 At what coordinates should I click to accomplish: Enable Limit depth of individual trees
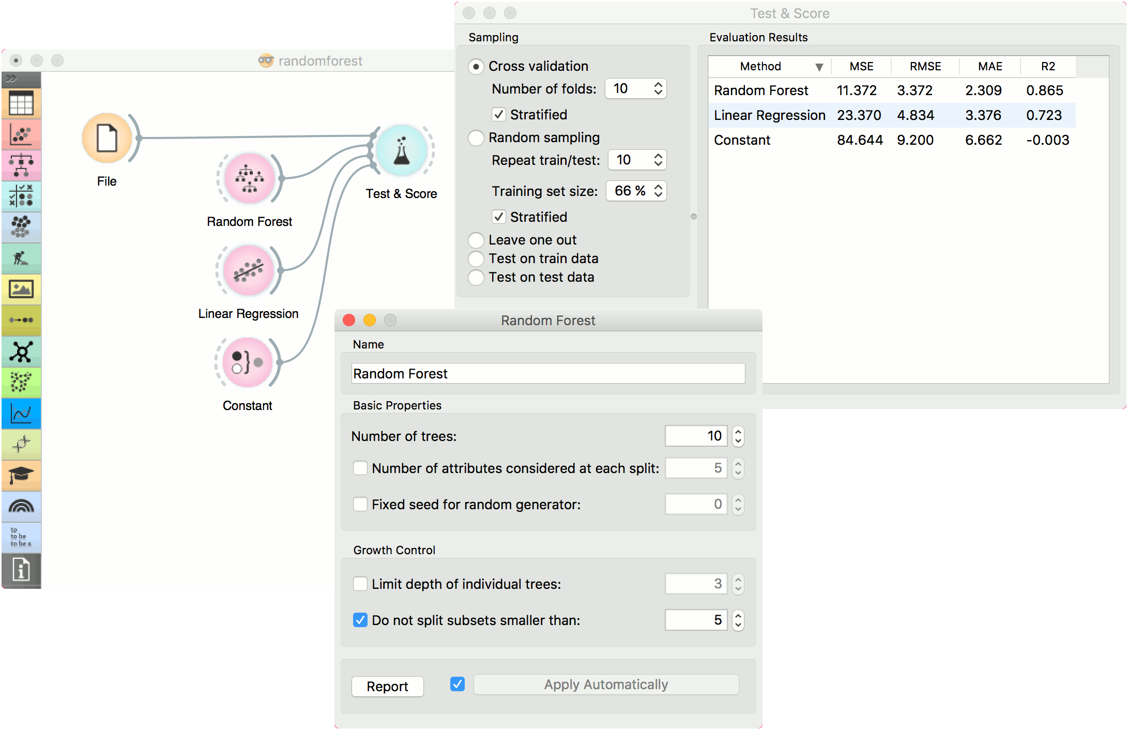pos(360,584)
